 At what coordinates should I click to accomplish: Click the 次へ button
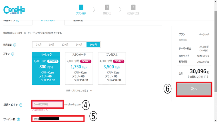[194, 89]
